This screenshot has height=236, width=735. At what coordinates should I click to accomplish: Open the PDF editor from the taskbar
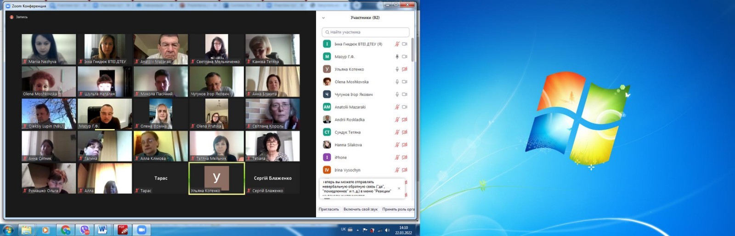[122, 230]
